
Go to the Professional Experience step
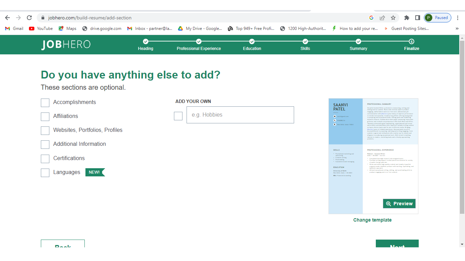[199, 45]
